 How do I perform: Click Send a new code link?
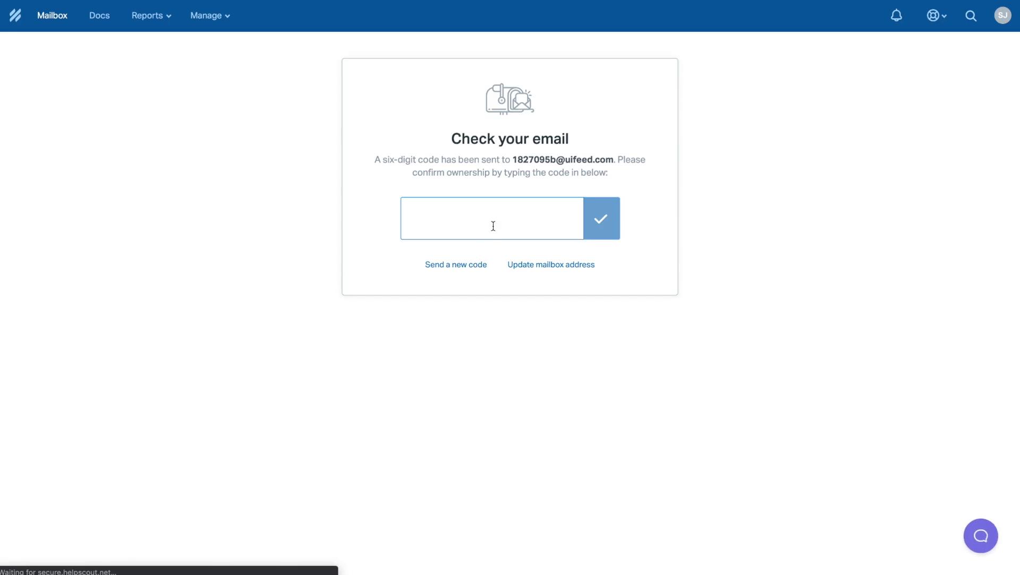[x=456, y=265]
